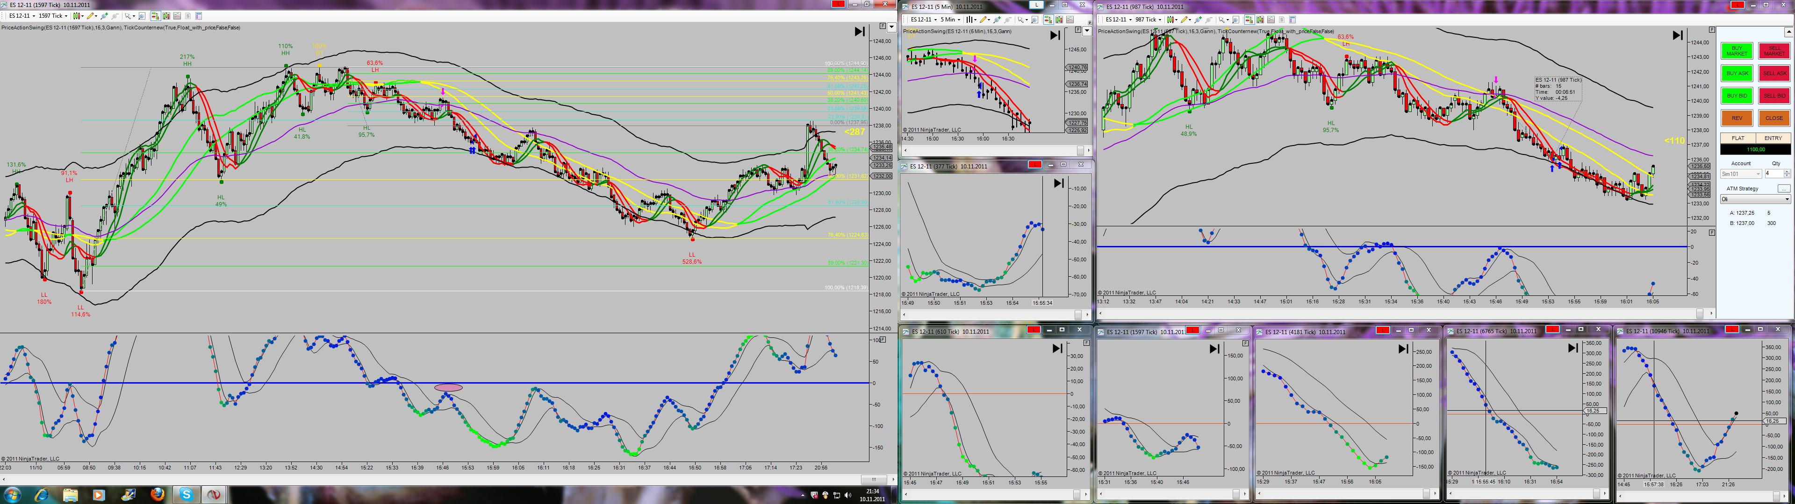Screen dimensions: 1795x504
Task: Open chart style candles in large 1597 Tick chart
Action: point(76,16)
